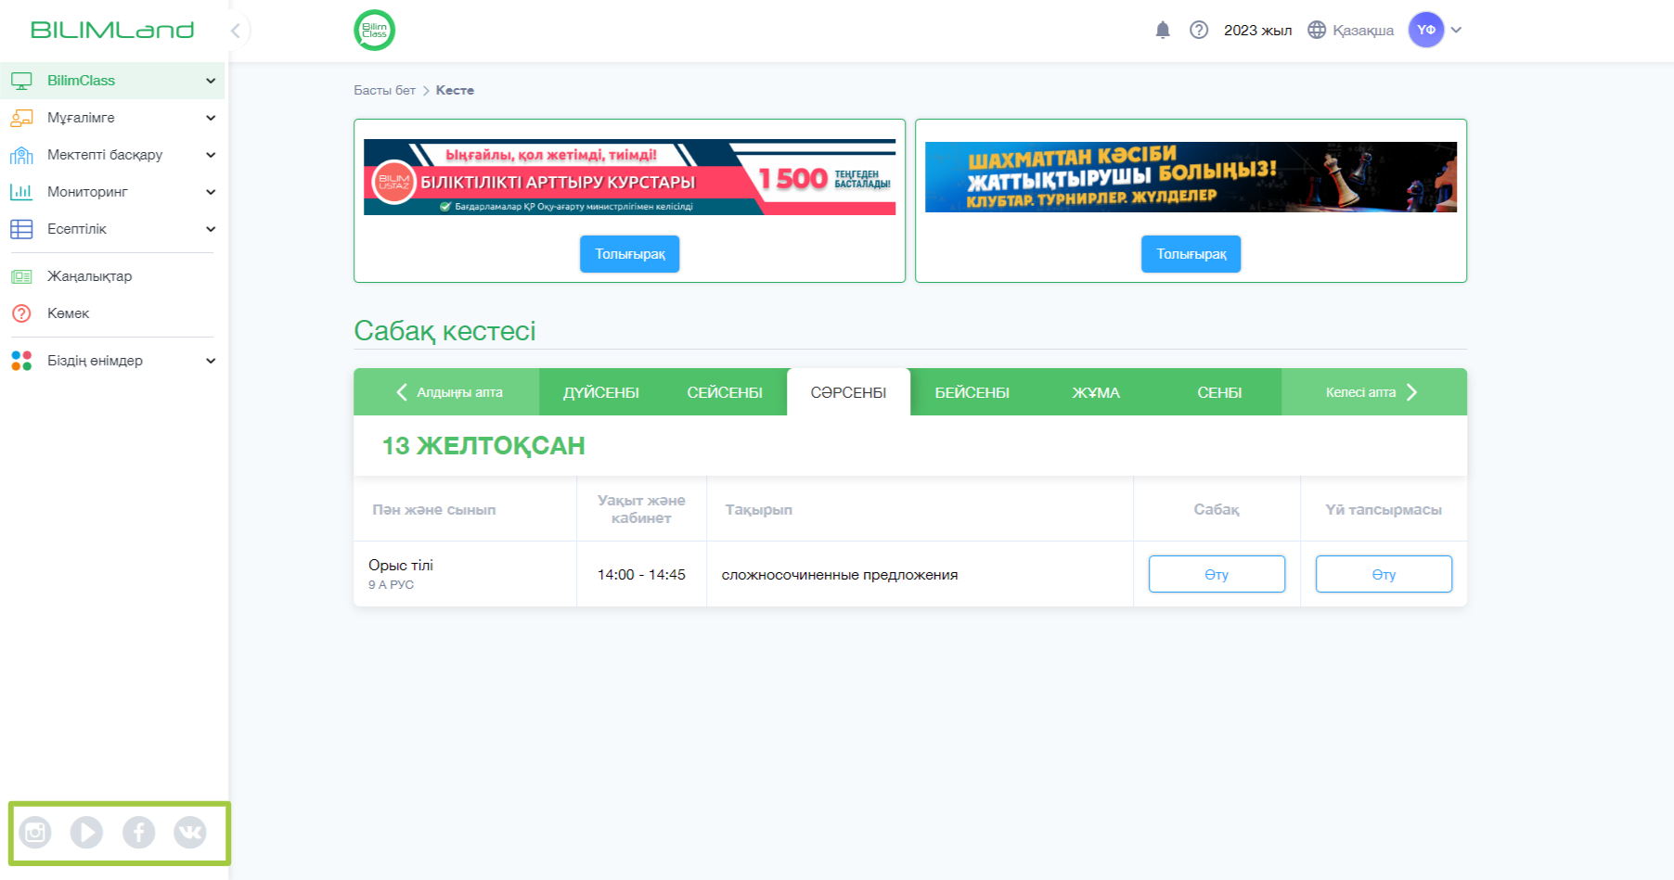The height and width of the screenshot is (880, 1674).
Task: Open notifications bell icon
Action: tap(1163, 30)
